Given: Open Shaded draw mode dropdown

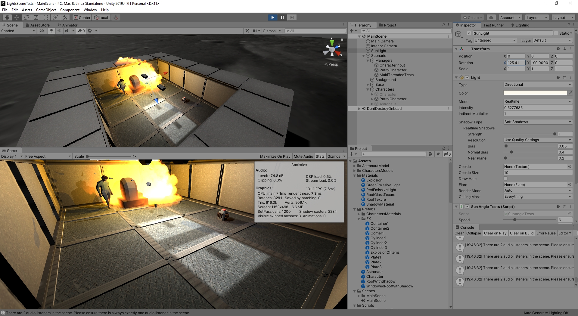Looking at the screenshot, I should coord(18,31).
